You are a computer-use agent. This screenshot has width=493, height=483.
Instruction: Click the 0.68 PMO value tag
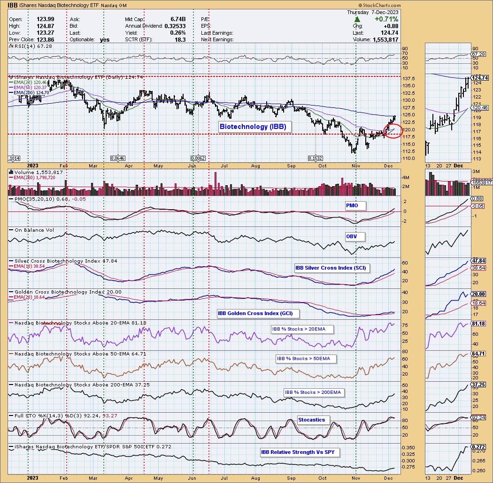pos(478,199)
